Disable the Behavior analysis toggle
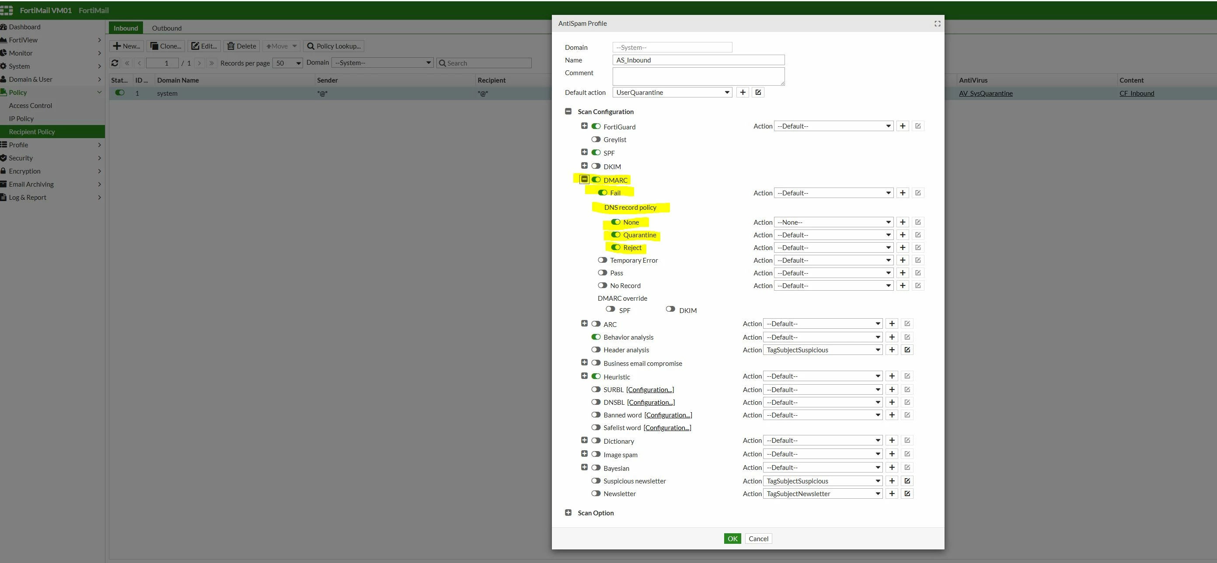 tap(596, 337)
